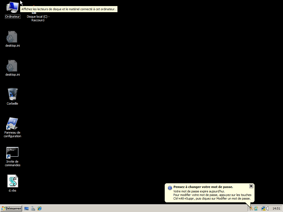The image size is (283, 212).
Task: Open the Démarrer start menu
Action: coord(11,208)
